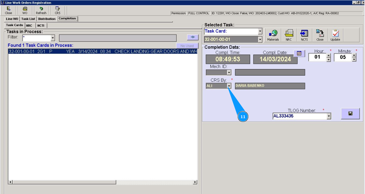The width and height of the screenshot is (365, 194).
Task: Open the NCTI icon in Selected Task
Action: tap(304, 35)
